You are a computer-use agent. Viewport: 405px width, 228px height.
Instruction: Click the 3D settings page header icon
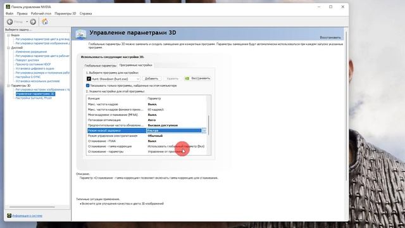click(81, 34)
